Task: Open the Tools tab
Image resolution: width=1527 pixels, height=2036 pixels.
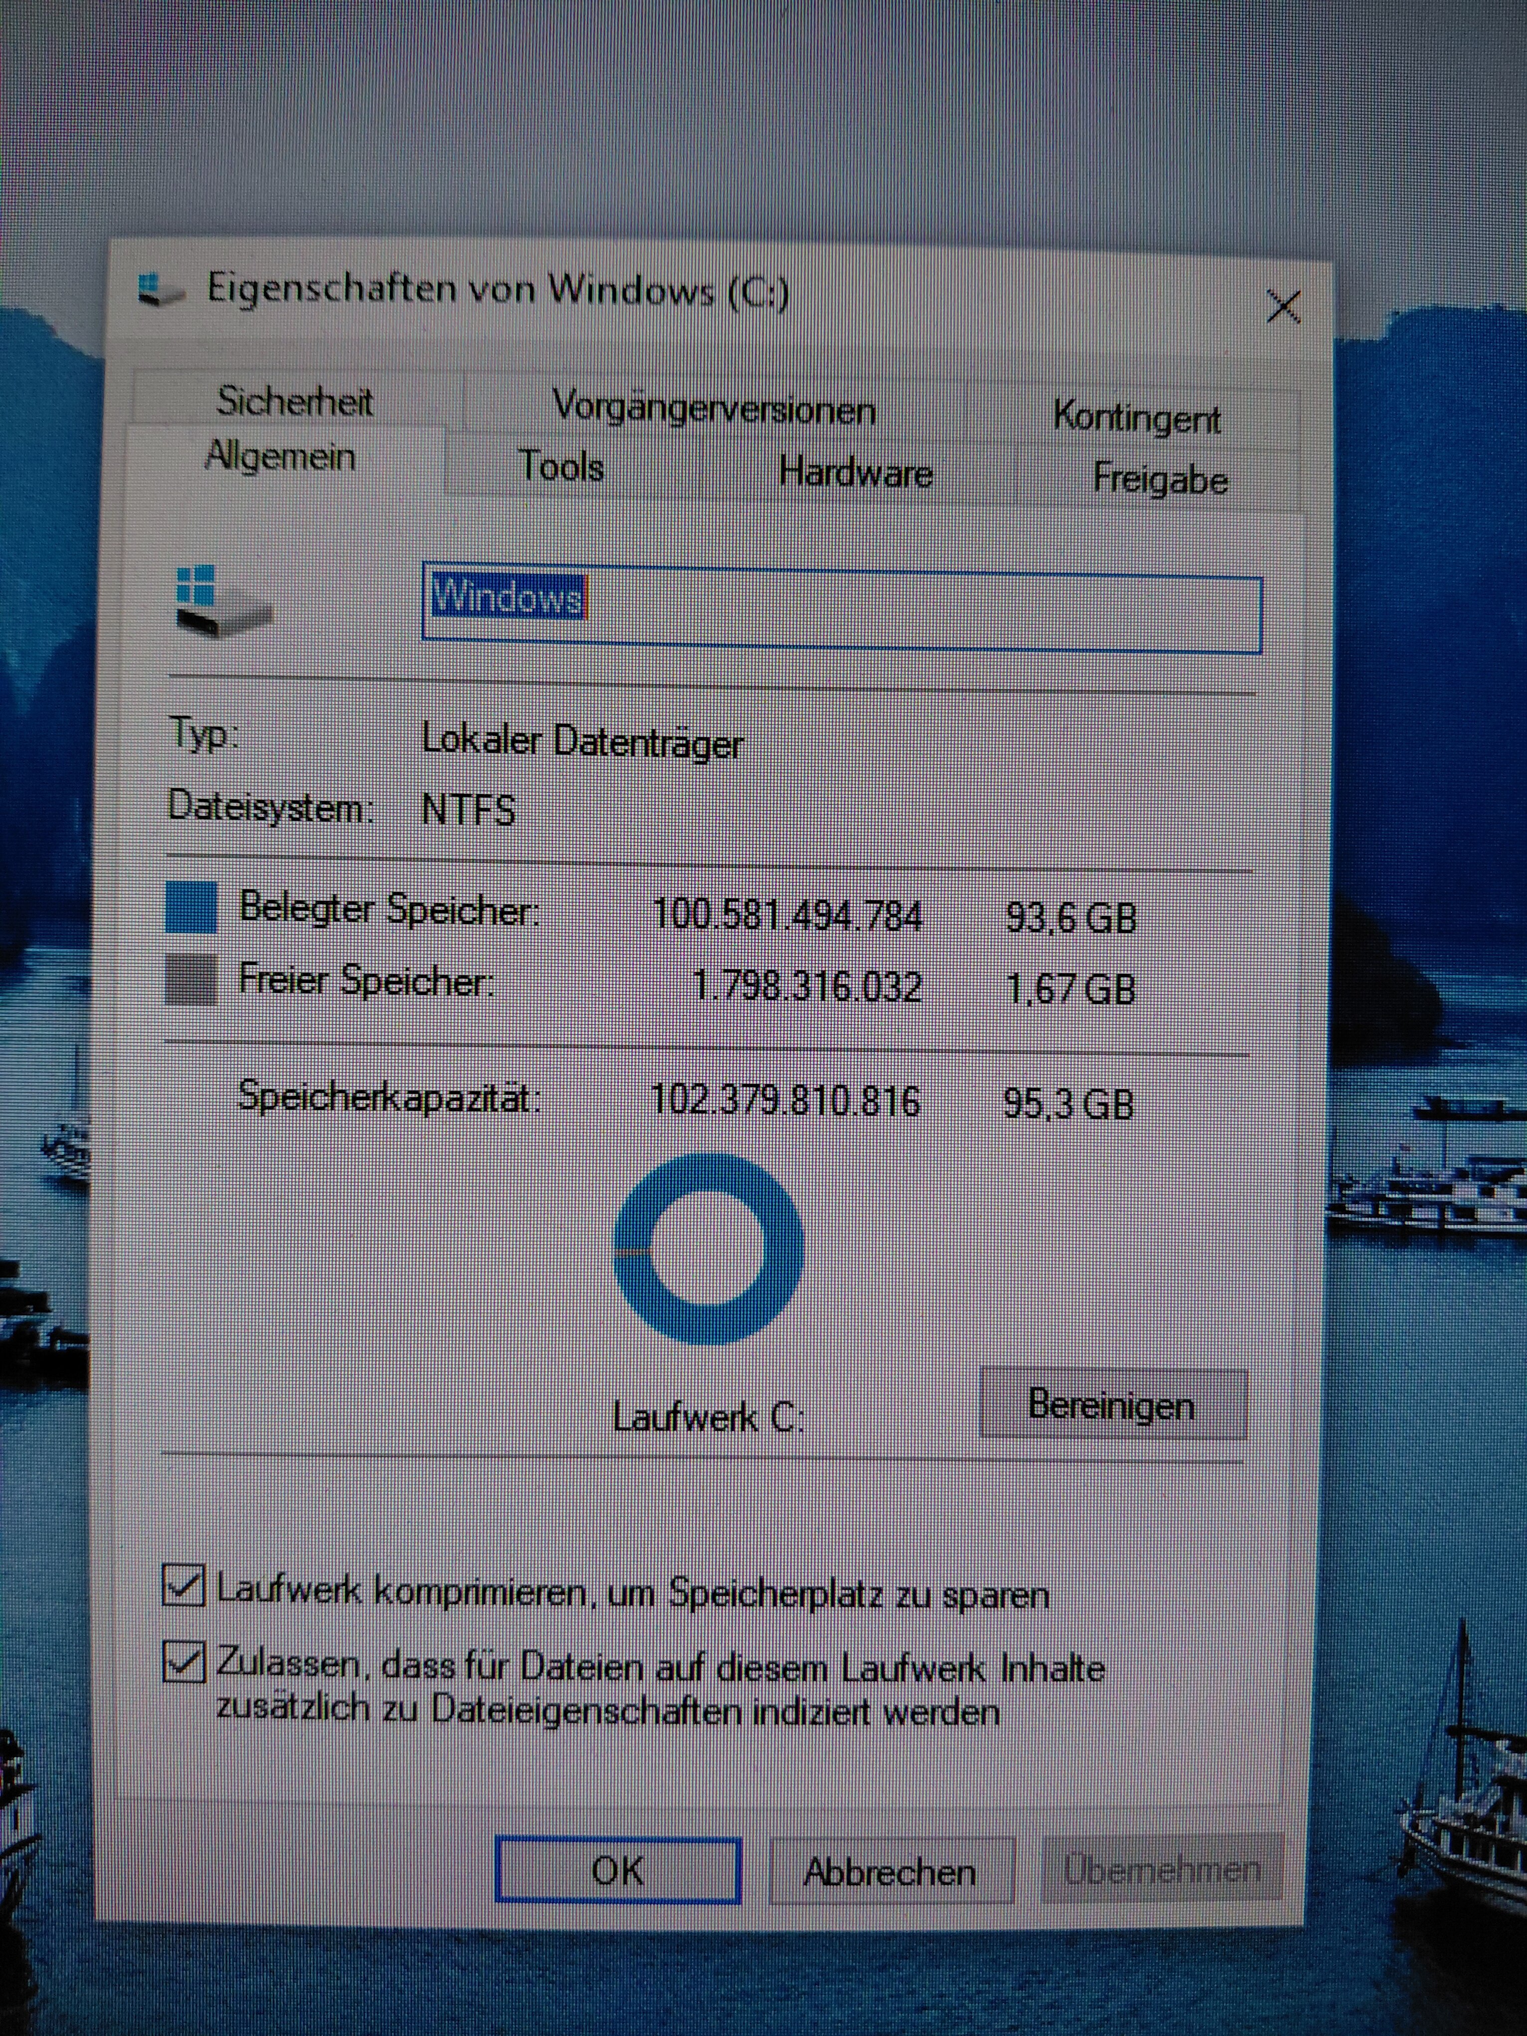Action: point(561,467)
